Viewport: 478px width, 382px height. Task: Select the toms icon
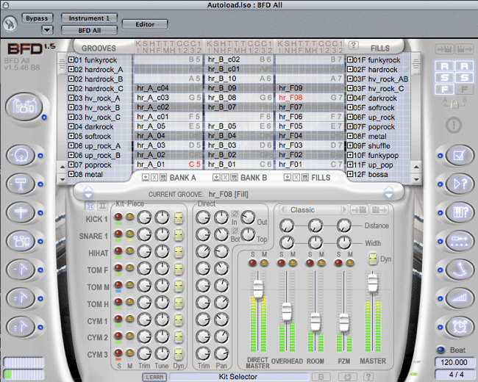(x=21, y=241)
